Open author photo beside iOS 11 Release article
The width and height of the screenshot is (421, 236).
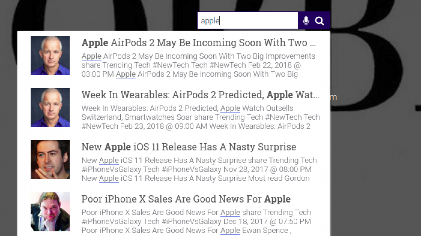tap(50, 160)
